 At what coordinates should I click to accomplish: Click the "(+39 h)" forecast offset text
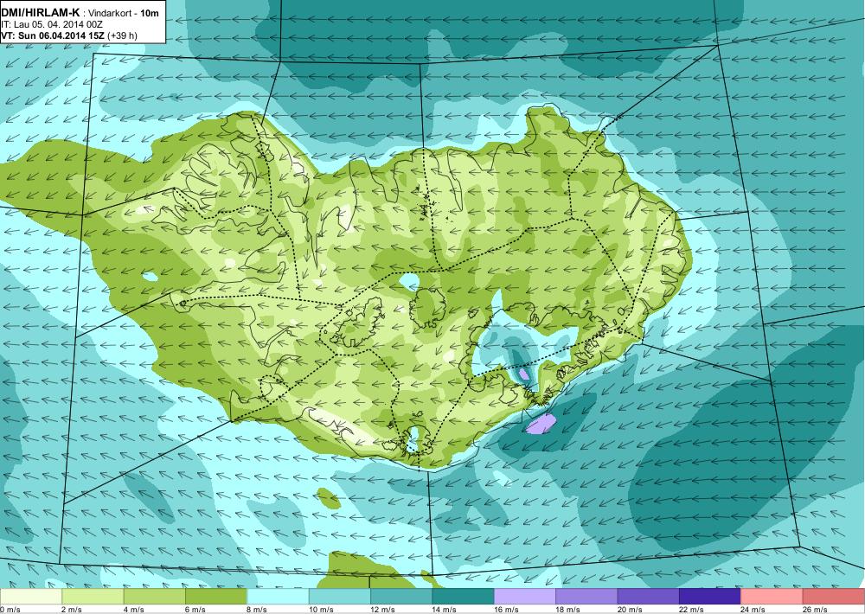123,35
